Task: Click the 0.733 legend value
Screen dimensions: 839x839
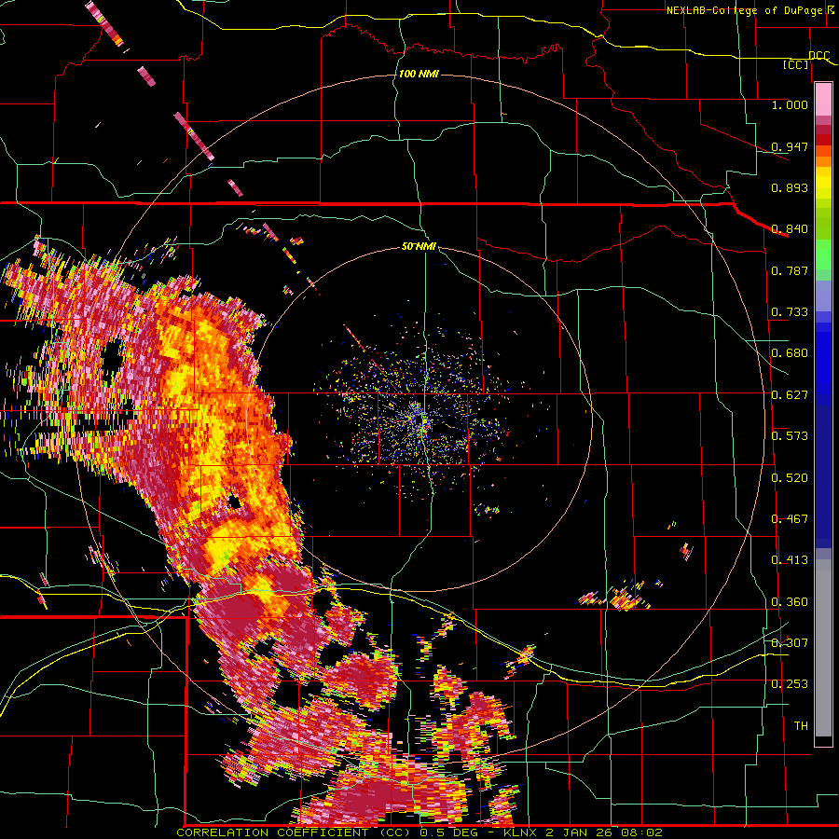Action: (790, 312)
